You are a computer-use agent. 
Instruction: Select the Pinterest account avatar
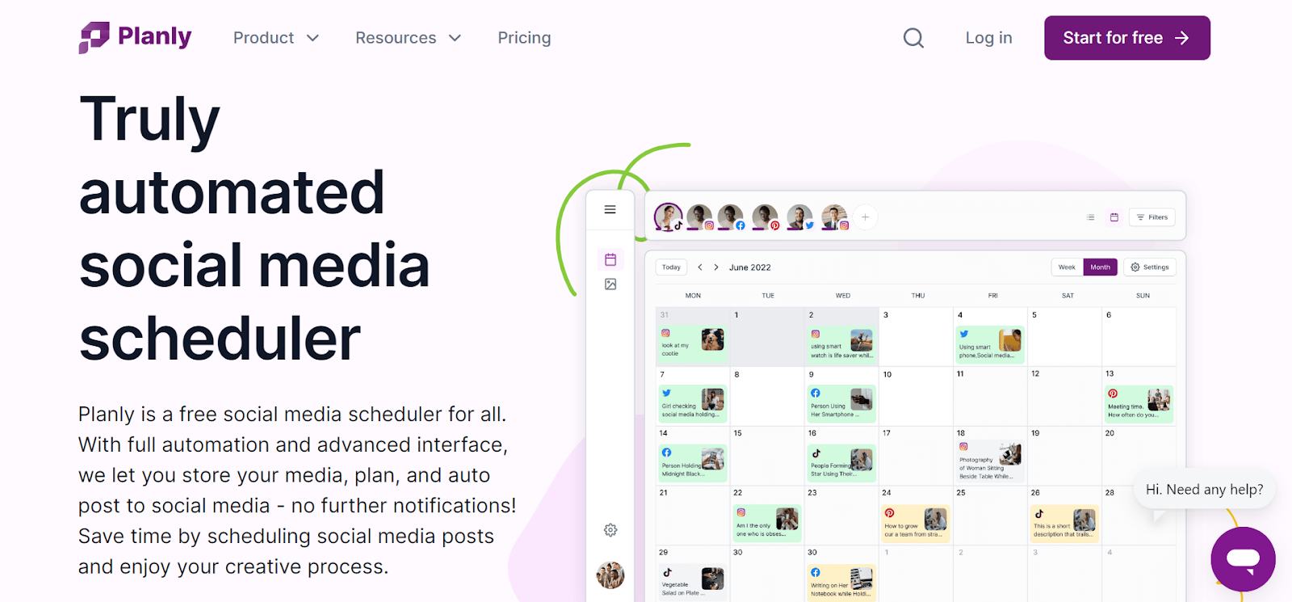pyautogui.click(x=766, y=217)
